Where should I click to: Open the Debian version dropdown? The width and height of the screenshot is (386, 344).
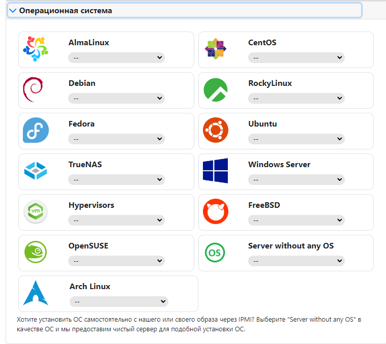tap(116, 98)
